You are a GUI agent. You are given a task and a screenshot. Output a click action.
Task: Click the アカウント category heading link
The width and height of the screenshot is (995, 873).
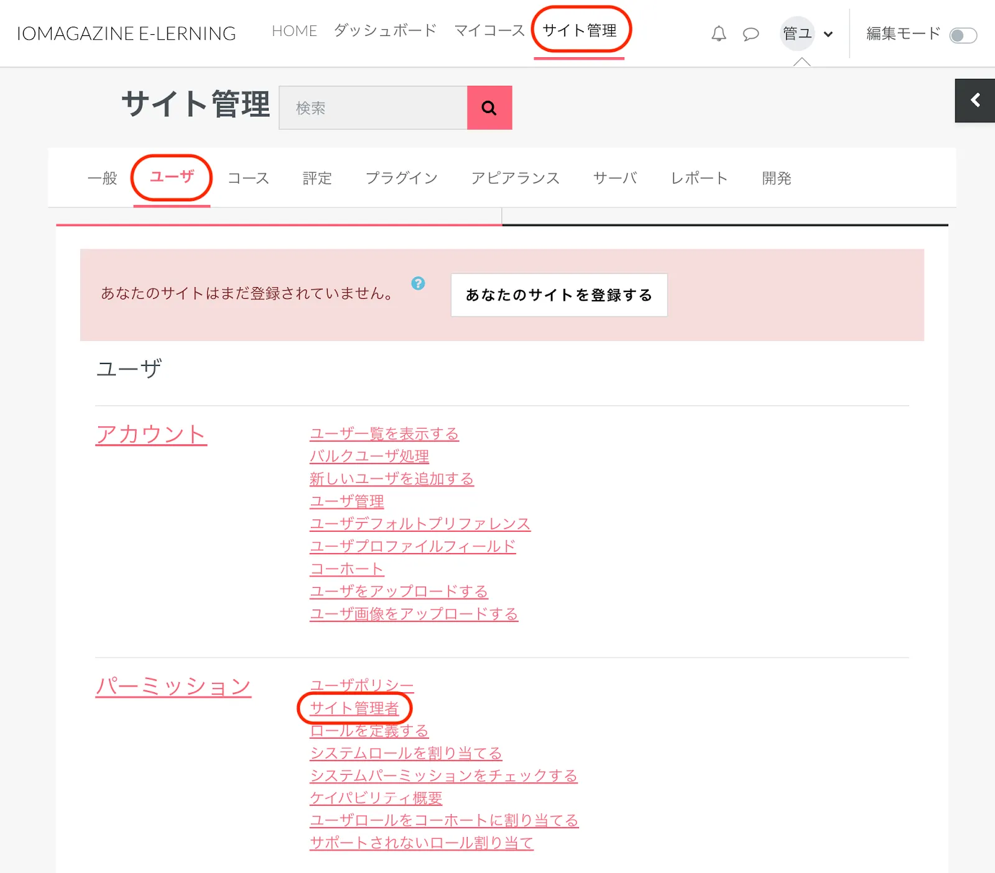click(x=150, y=434)
